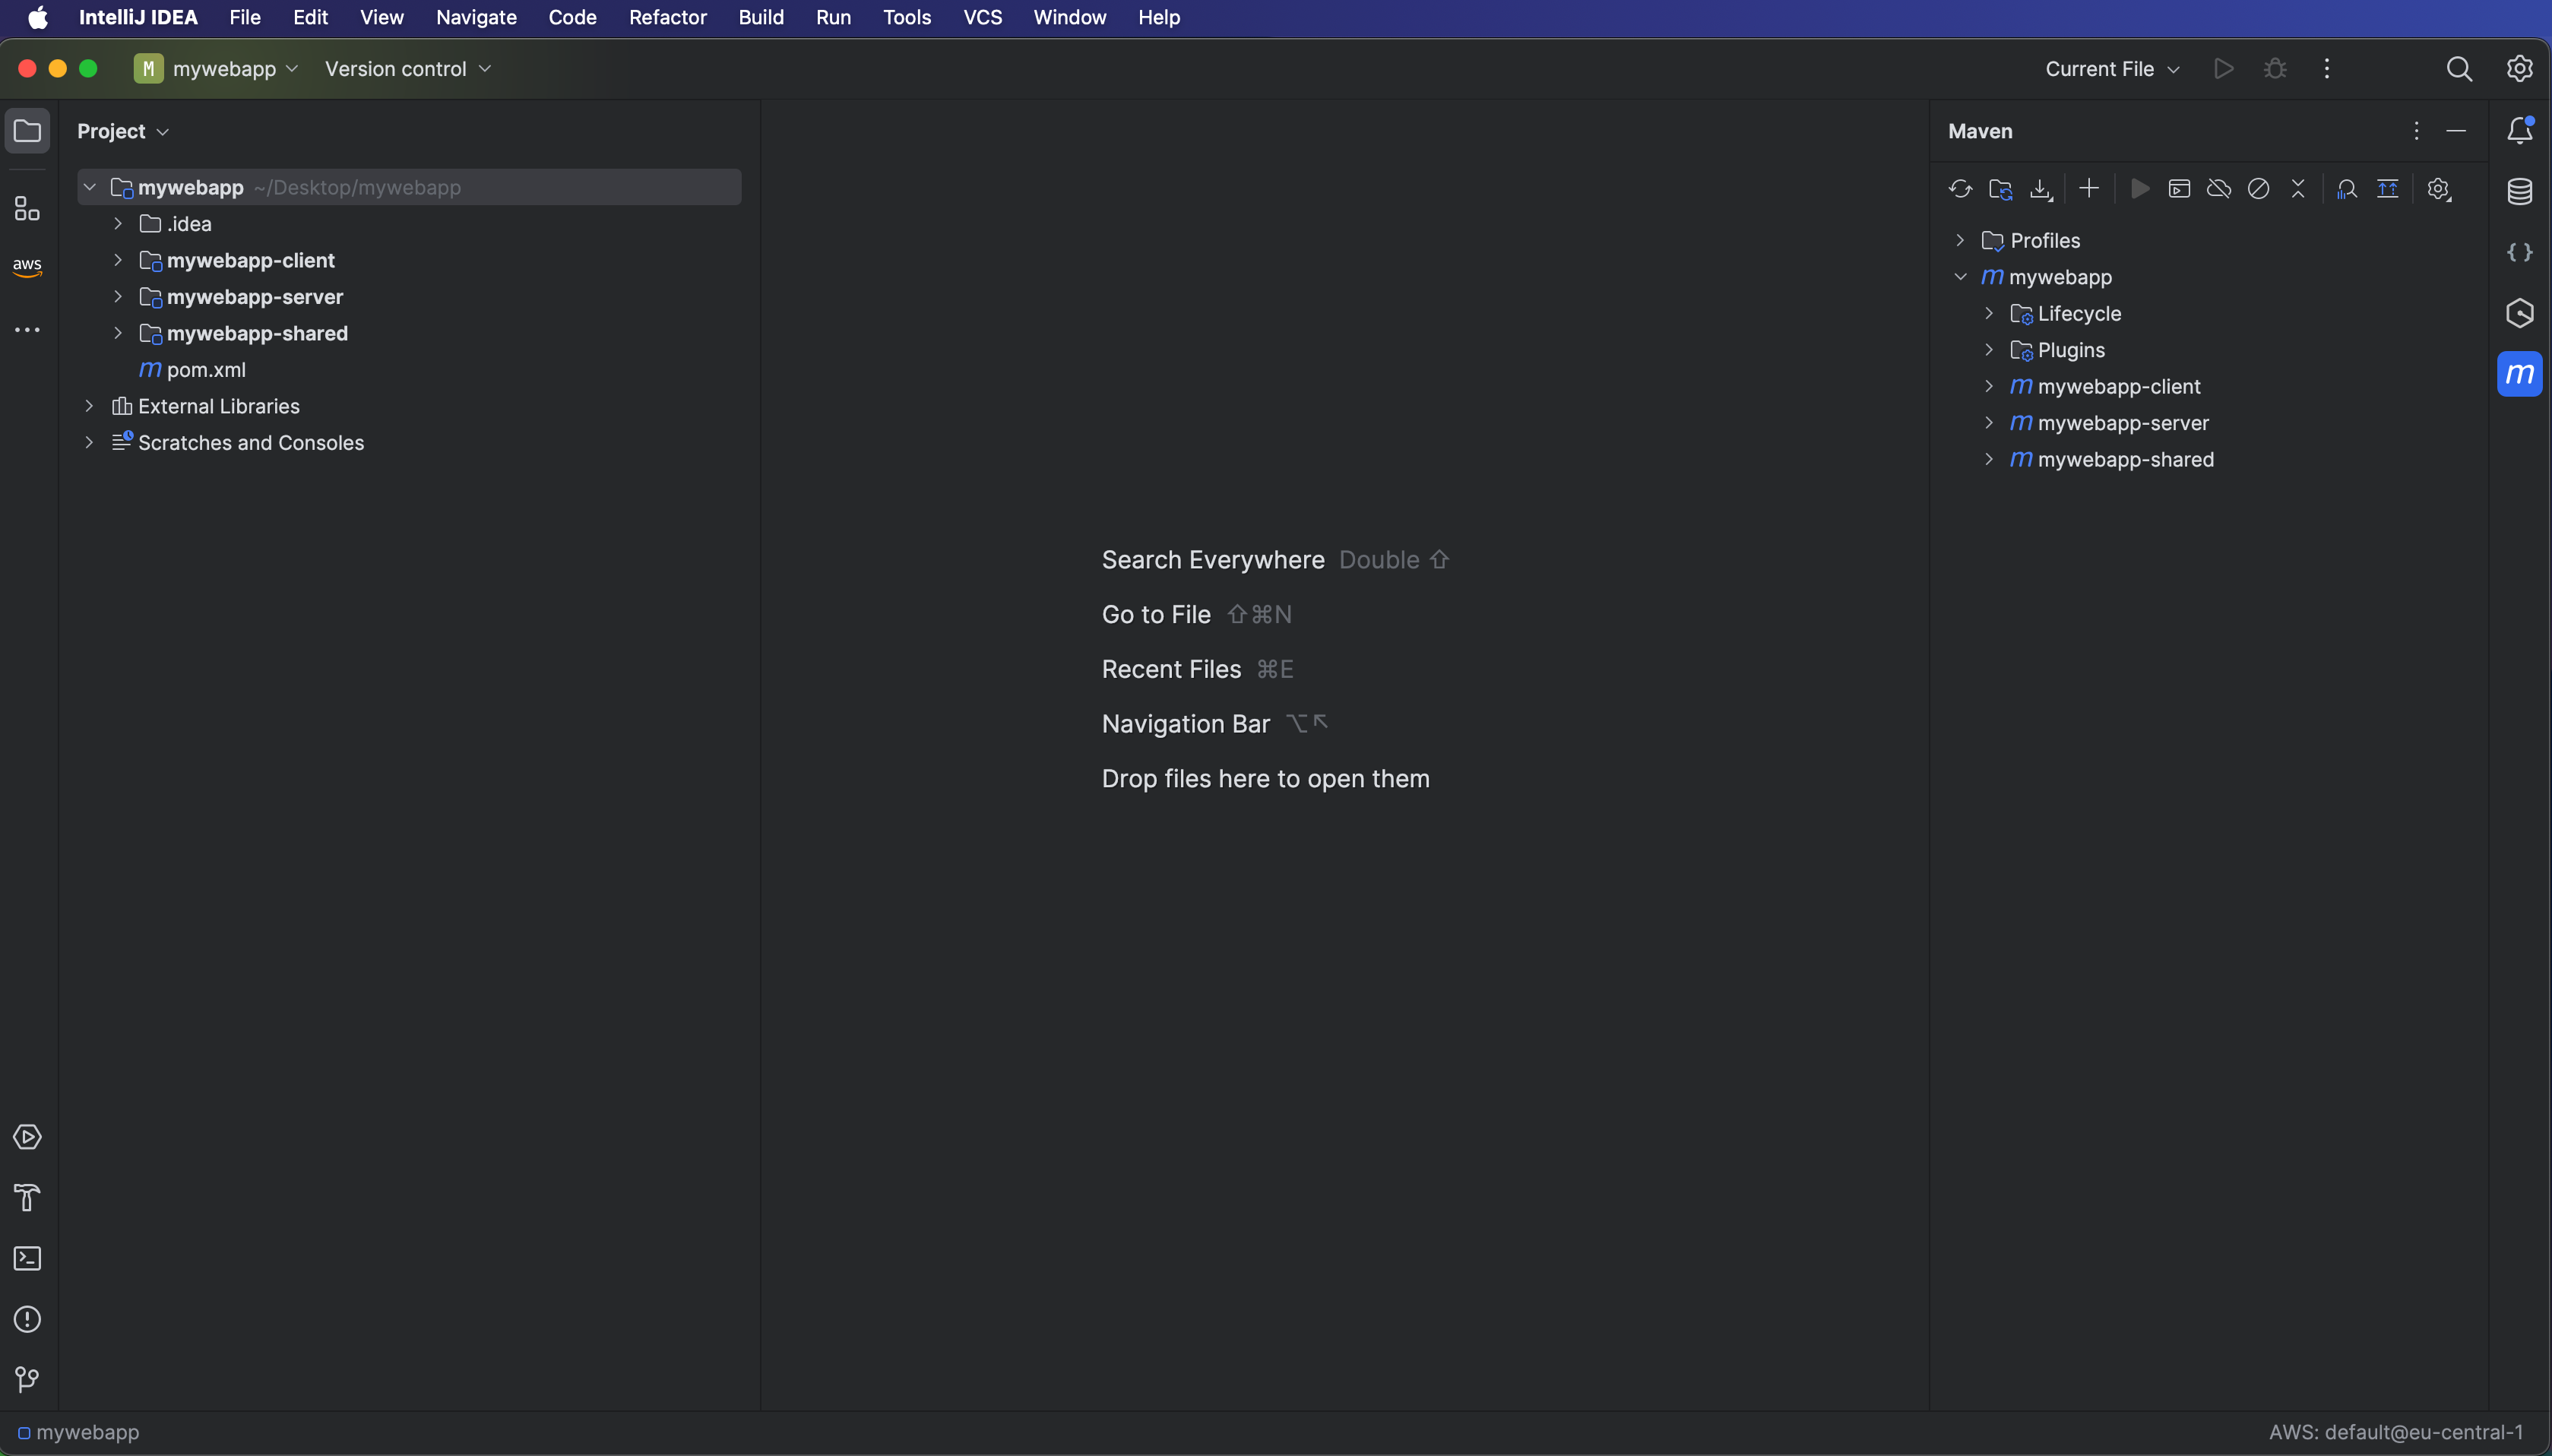The height and width of the screenshot is (1456, 2552).
Task: Click the curly braces sidebar icon
Action: point(2520,252)
